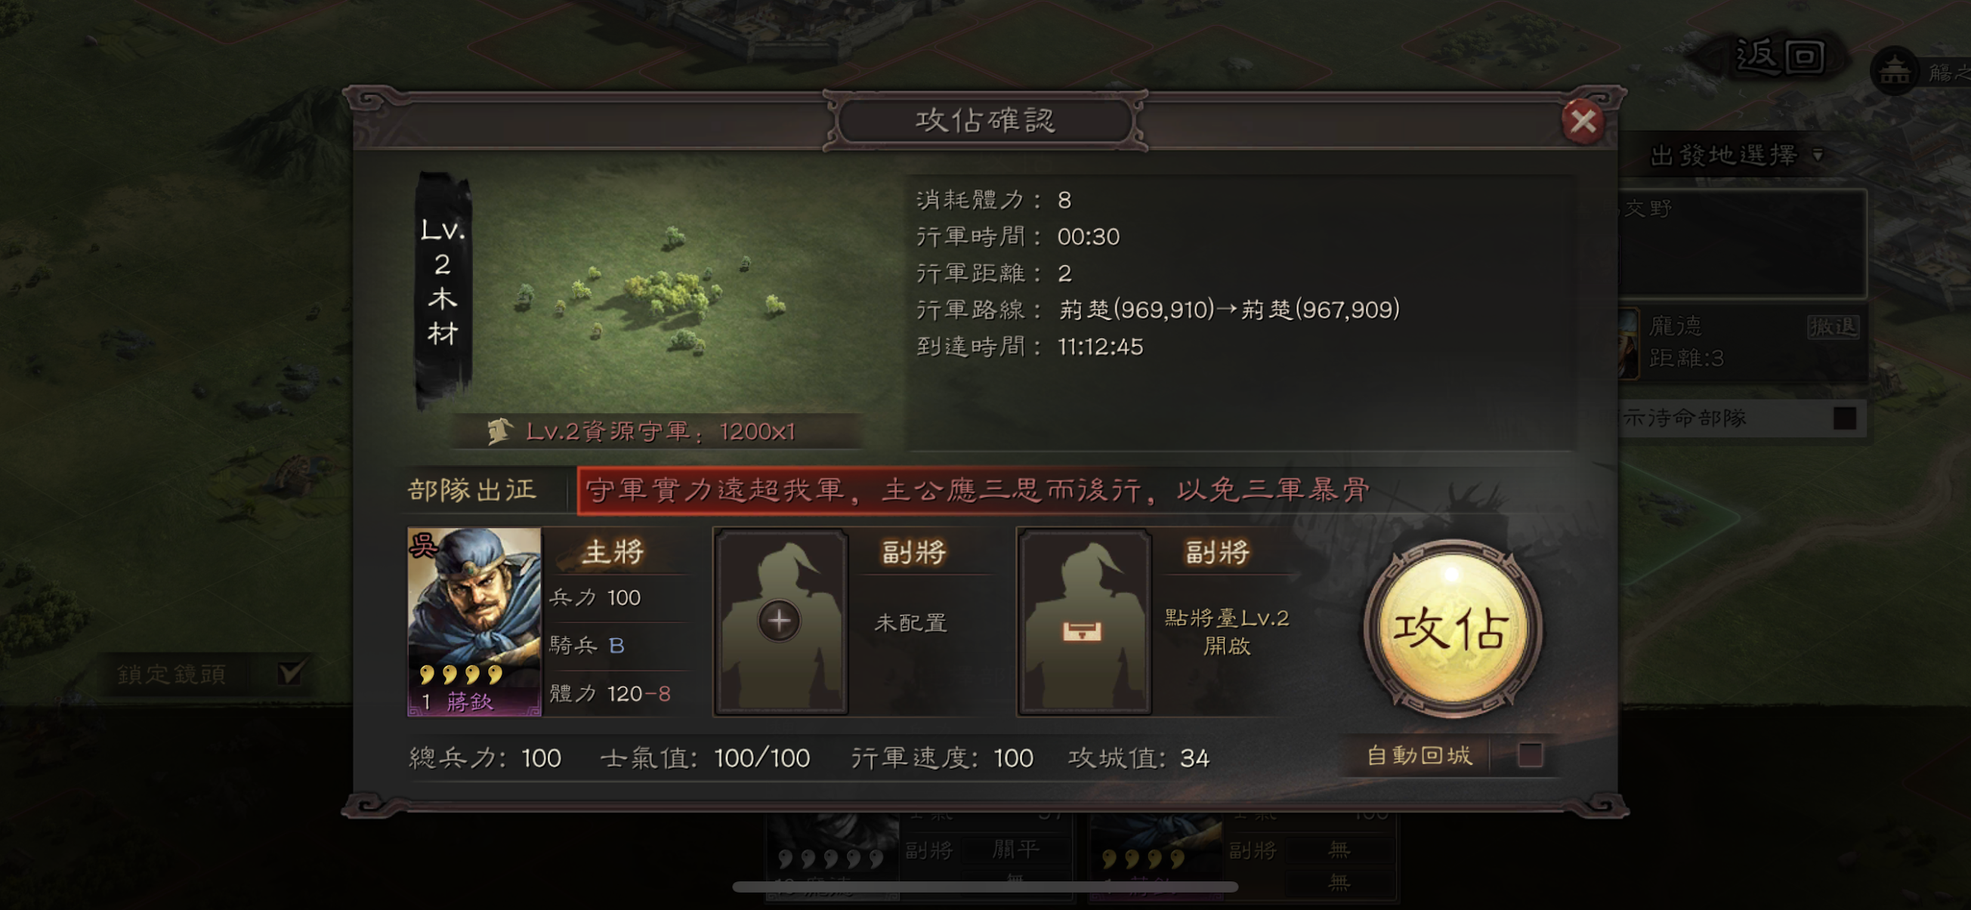
Task: Click the 撤退 retreat button for 龐德
Action: pyautogui.click(x=1833, y=326)
